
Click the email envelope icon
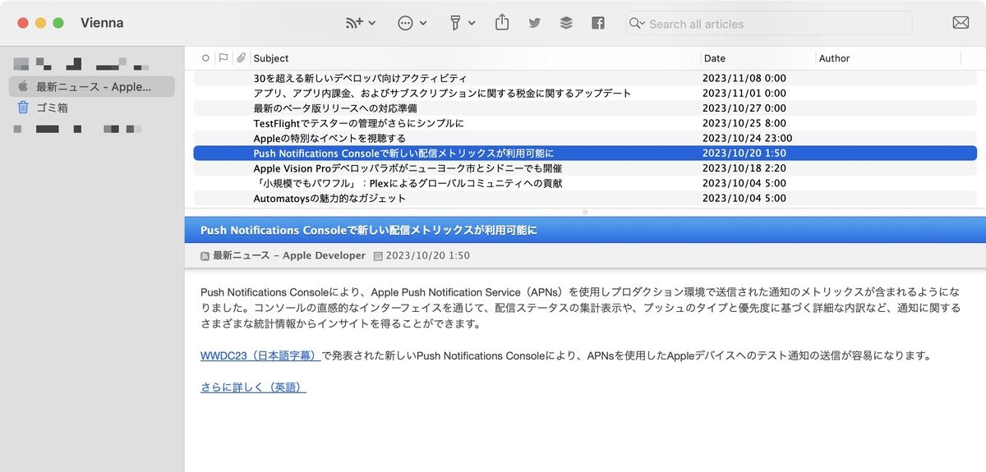[961, 23]
